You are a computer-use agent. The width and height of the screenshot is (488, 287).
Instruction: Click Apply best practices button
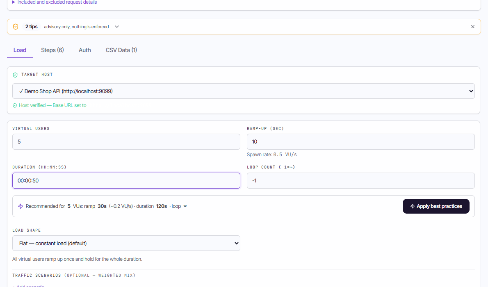(x=436, y=206)
